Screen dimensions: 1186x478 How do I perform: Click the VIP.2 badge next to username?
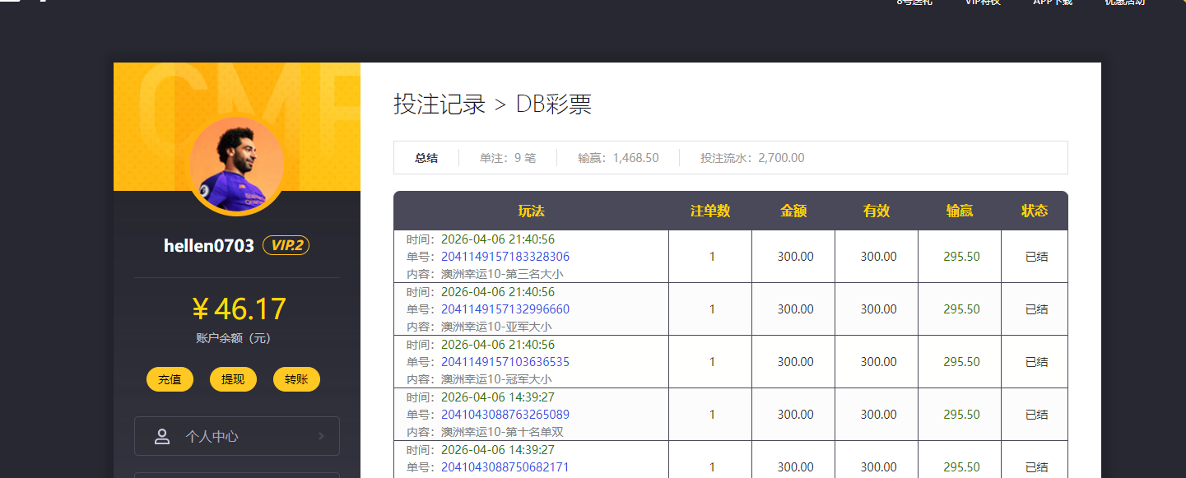286,244
